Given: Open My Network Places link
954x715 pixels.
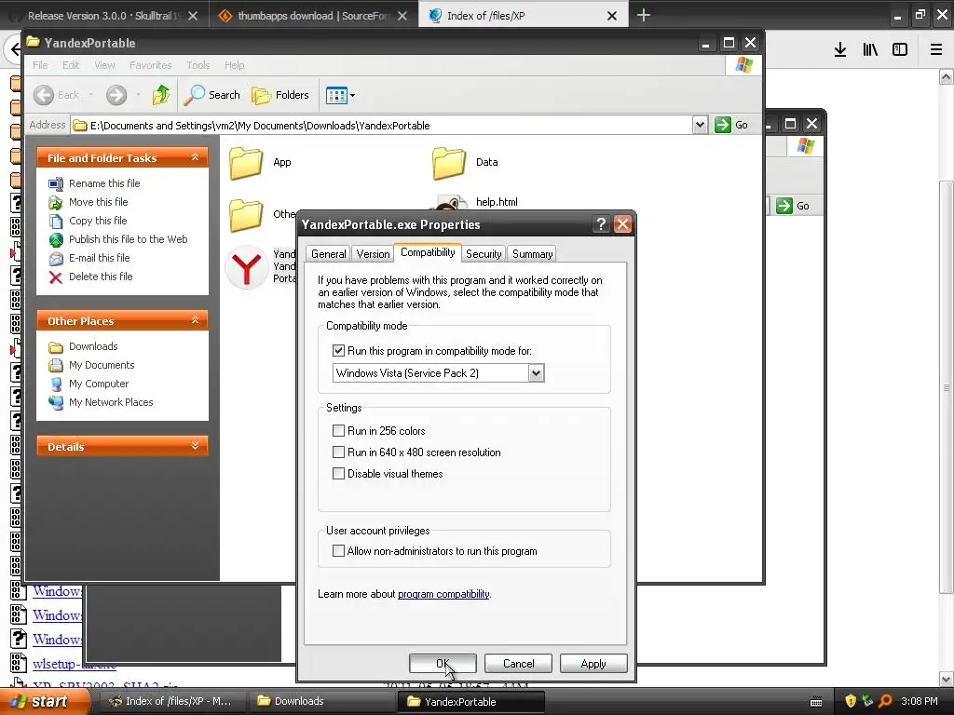Looking at the screenshot, I should point(111,402).
